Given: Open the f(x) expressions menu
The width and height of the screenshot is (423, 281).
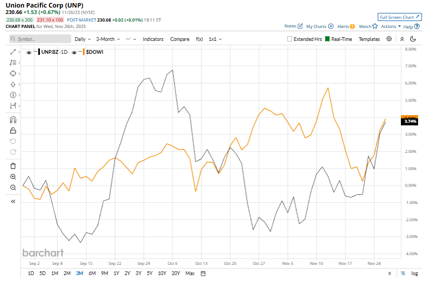Looking at the screenshot, I should point(199,39).
